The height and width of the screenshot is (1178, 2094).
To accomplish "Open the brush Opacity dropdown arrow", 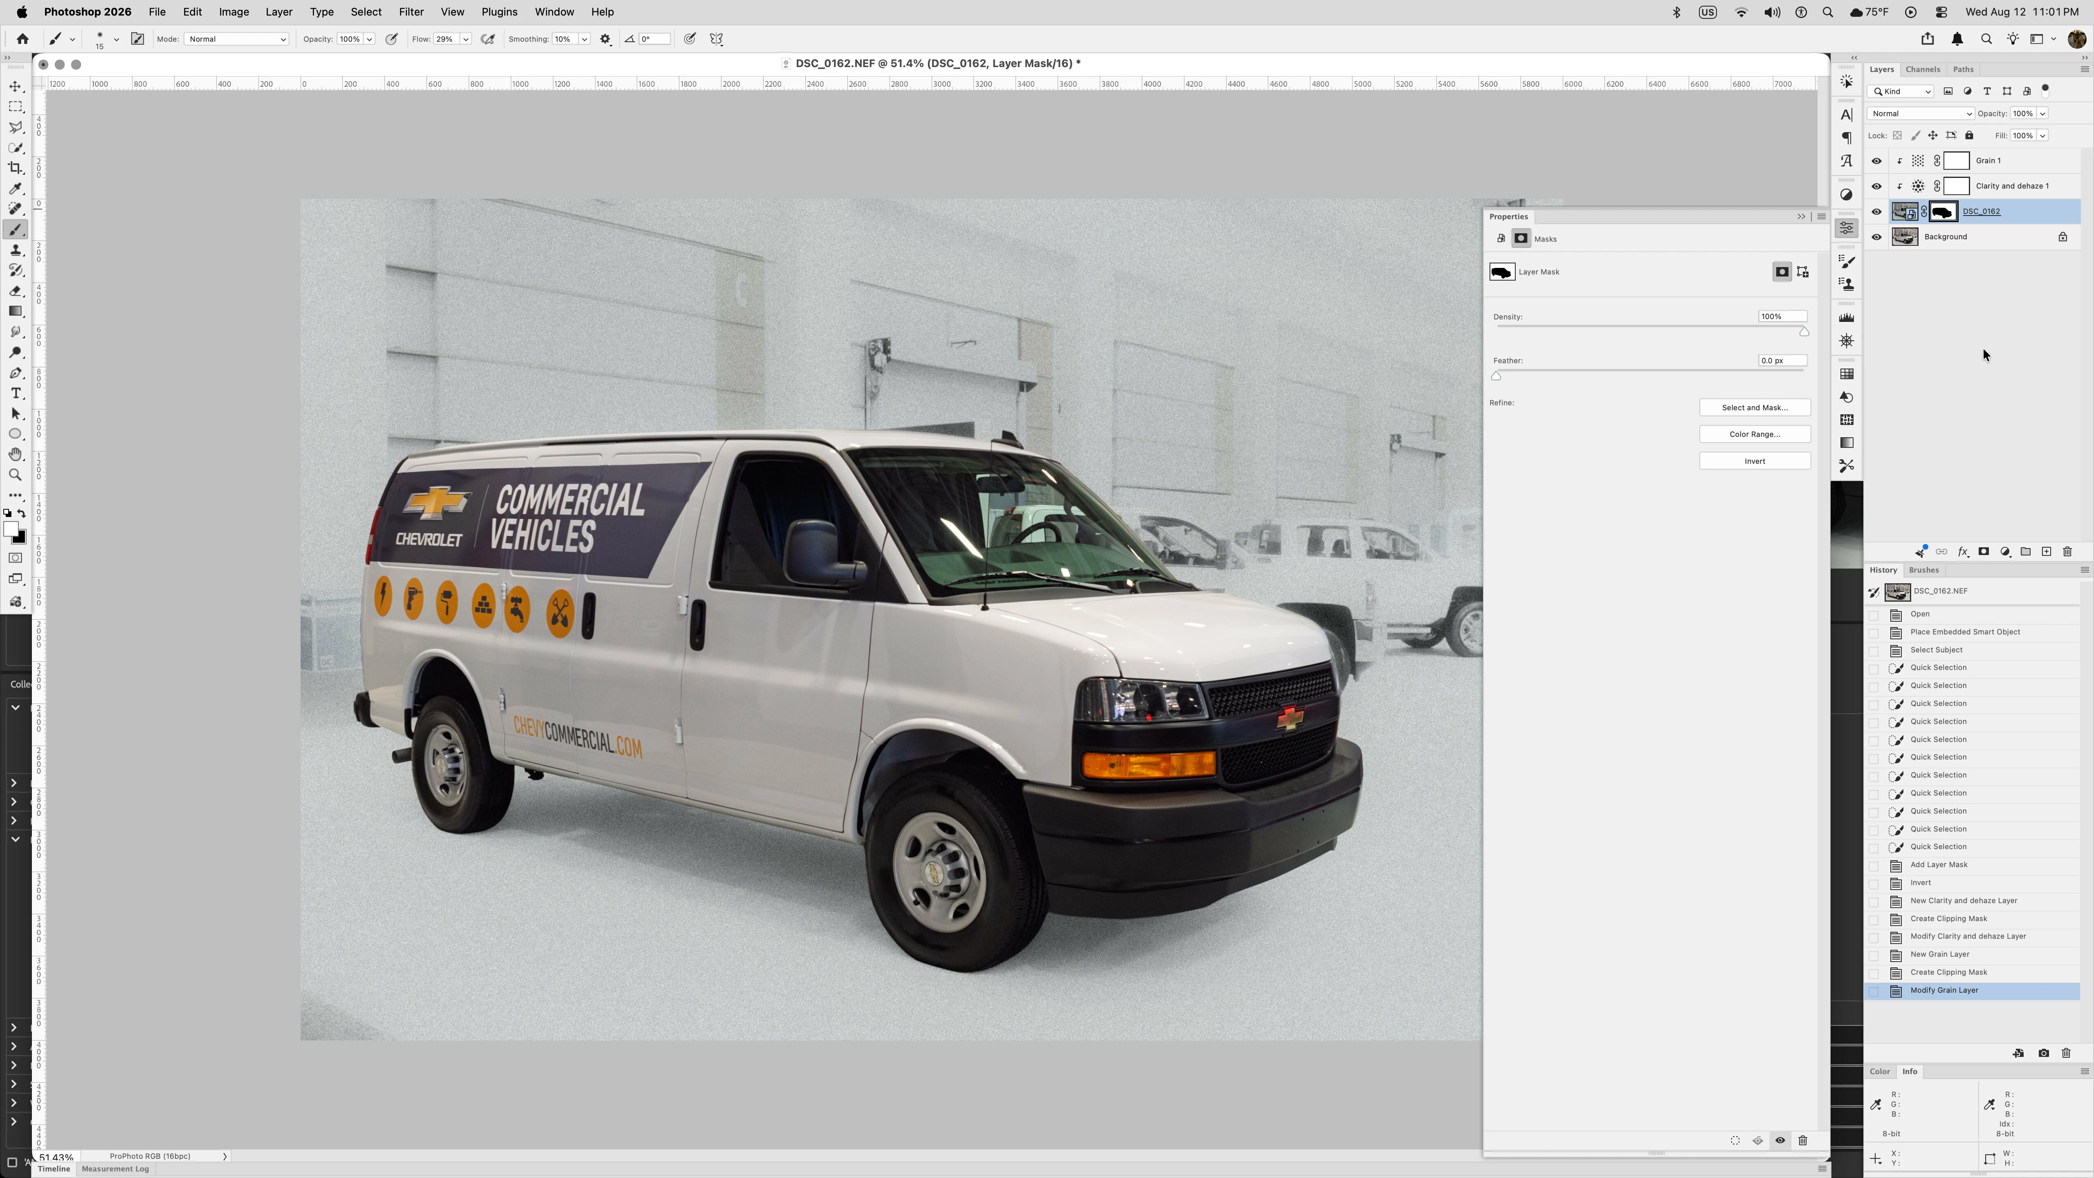I will pos(369,39).
